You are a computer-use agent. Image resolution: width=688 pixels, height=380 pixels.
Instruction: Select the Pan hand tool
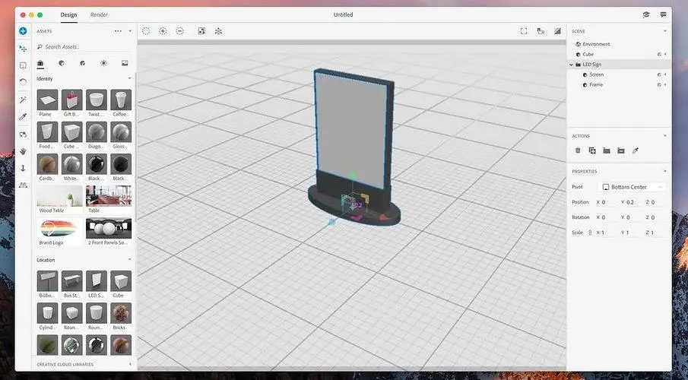coord(23,151)
